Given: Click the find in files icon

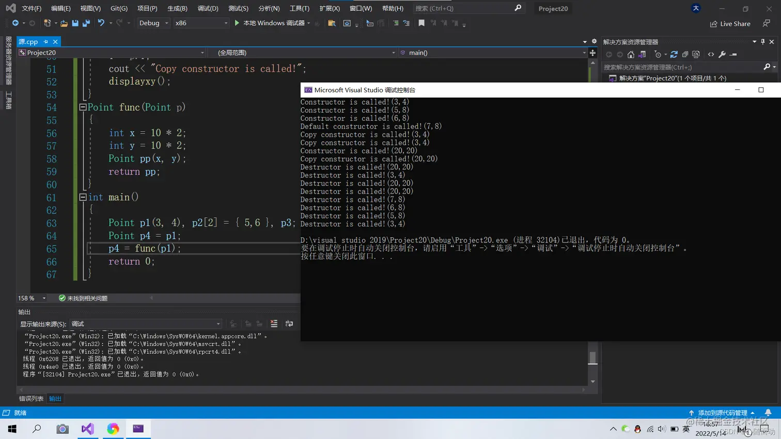Looking at the screenshot, I should [x=332, y=23].
